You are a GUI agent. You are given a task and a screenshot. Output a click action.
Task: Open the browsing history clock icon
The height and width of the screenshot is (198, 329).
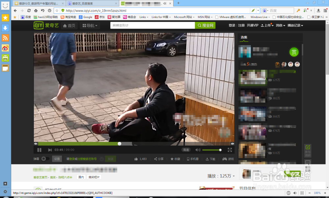[50, 11]
